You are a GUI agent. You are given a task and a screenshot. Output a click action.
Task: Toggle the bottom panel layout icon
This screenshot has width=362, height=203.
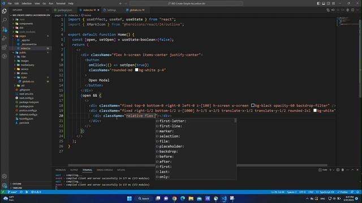(324, 3)
